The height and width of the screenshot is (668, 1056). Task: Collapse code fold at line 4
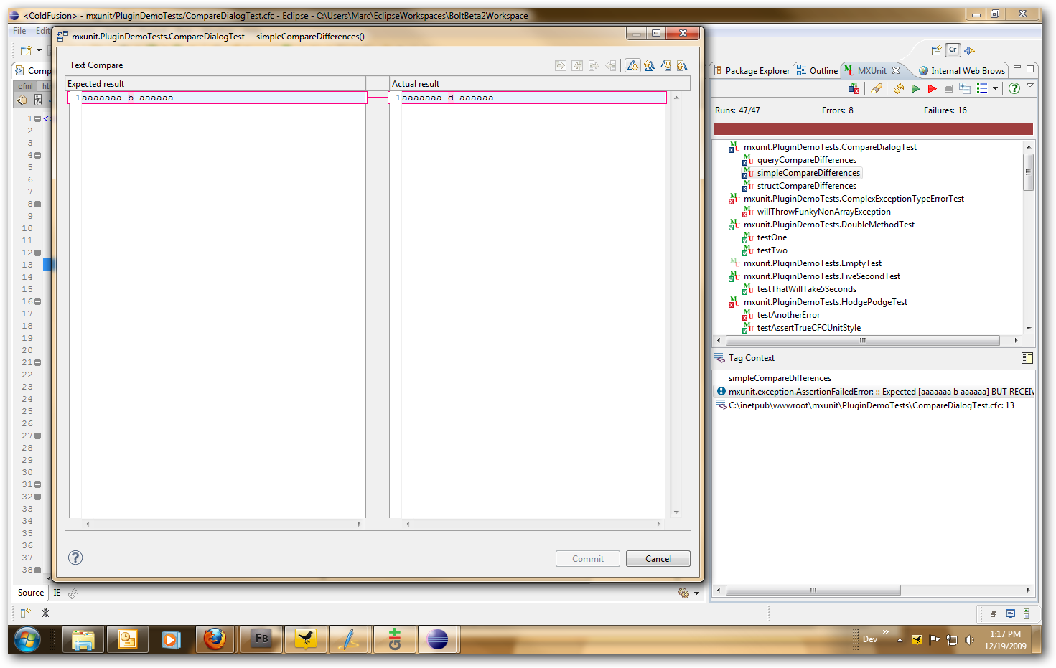[x=37, y=155]
